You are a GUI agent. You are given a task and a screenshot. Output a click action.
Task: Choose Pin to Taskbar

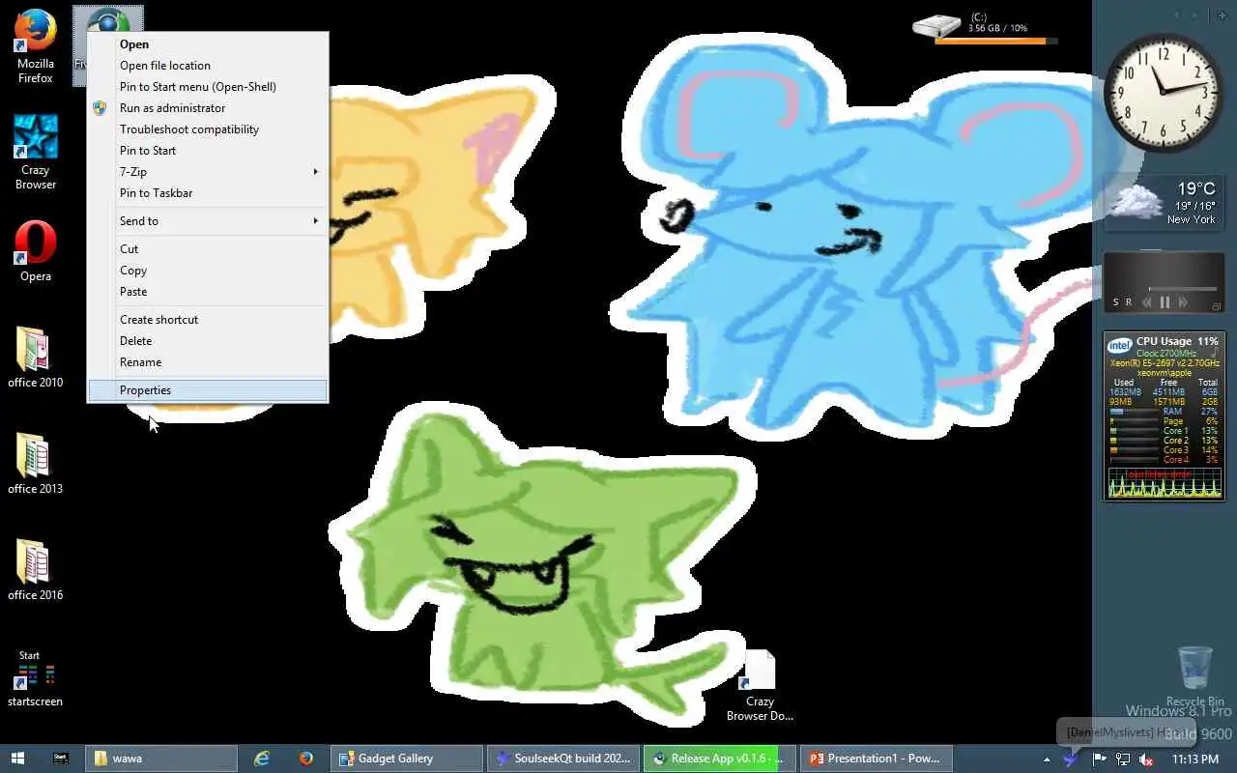pos(208,193)
